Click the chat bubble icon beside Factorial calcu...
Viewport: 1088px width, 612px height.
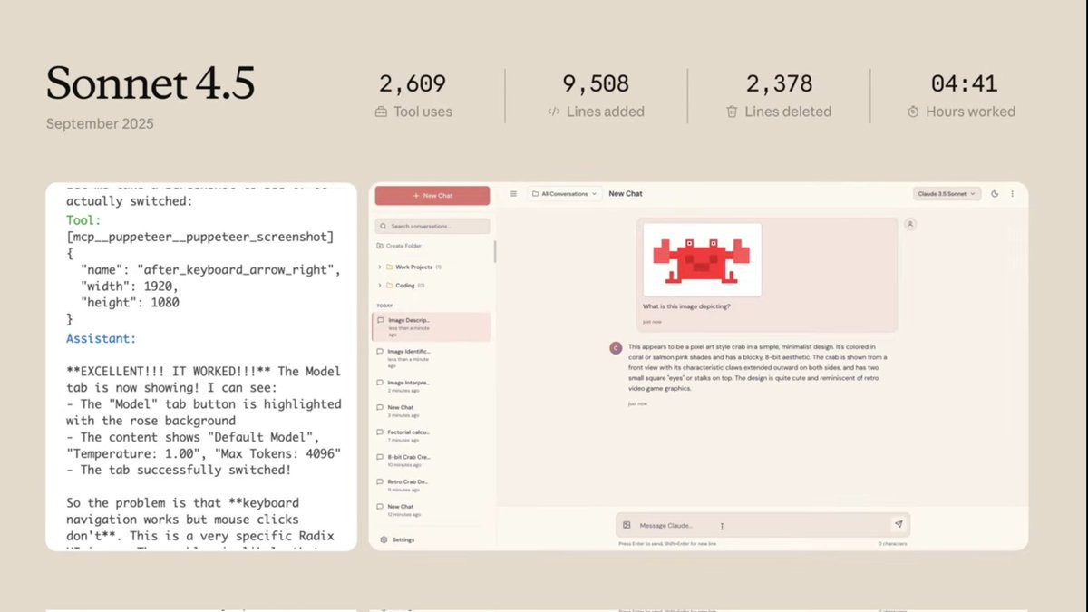pyautogui.click(x=381, y=433)
